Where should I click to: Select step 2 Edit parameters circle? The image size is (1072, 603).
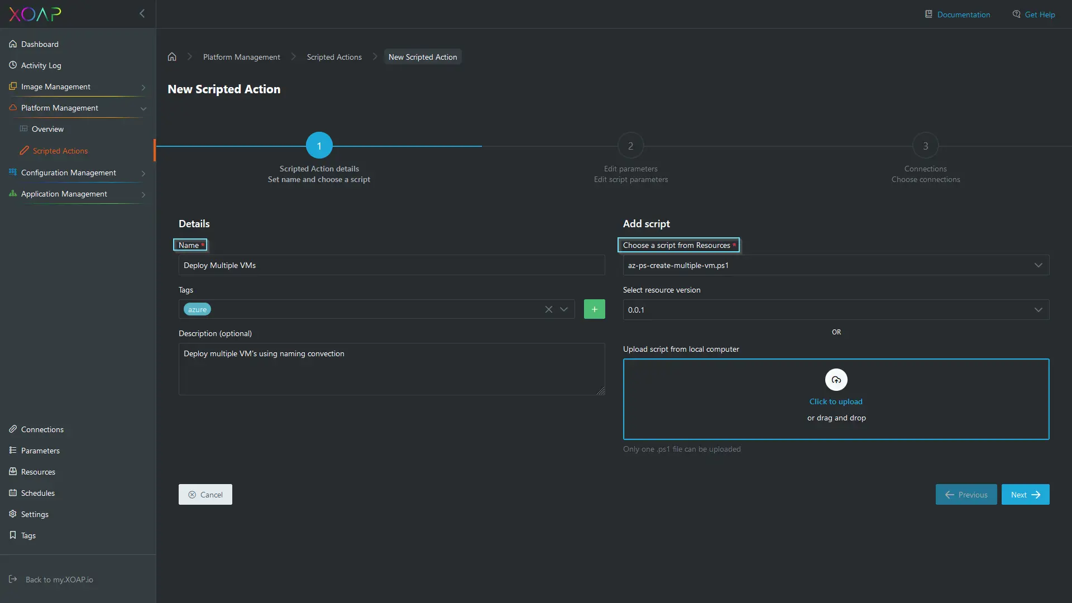click(x=631, y=146)
